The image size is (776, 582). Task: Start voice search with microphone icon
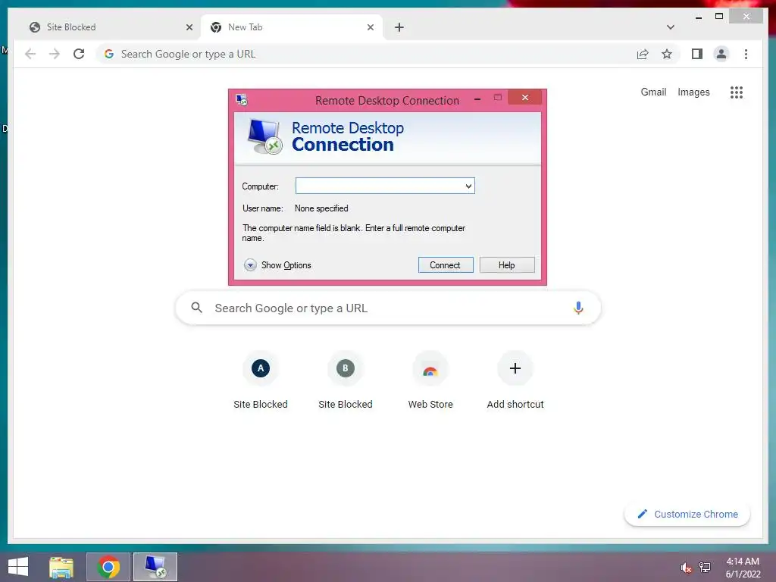pyautogui.click(x=578, y=308)
